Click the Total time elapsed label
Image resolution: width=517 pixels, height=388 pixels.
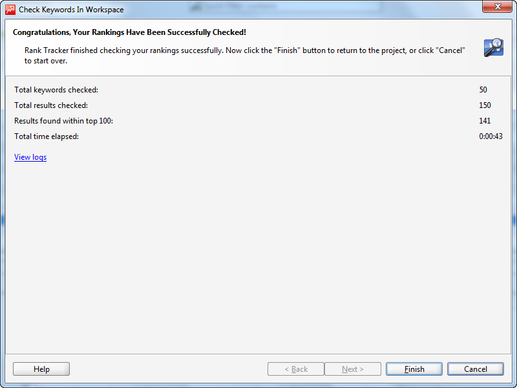[x=47, y=136]
